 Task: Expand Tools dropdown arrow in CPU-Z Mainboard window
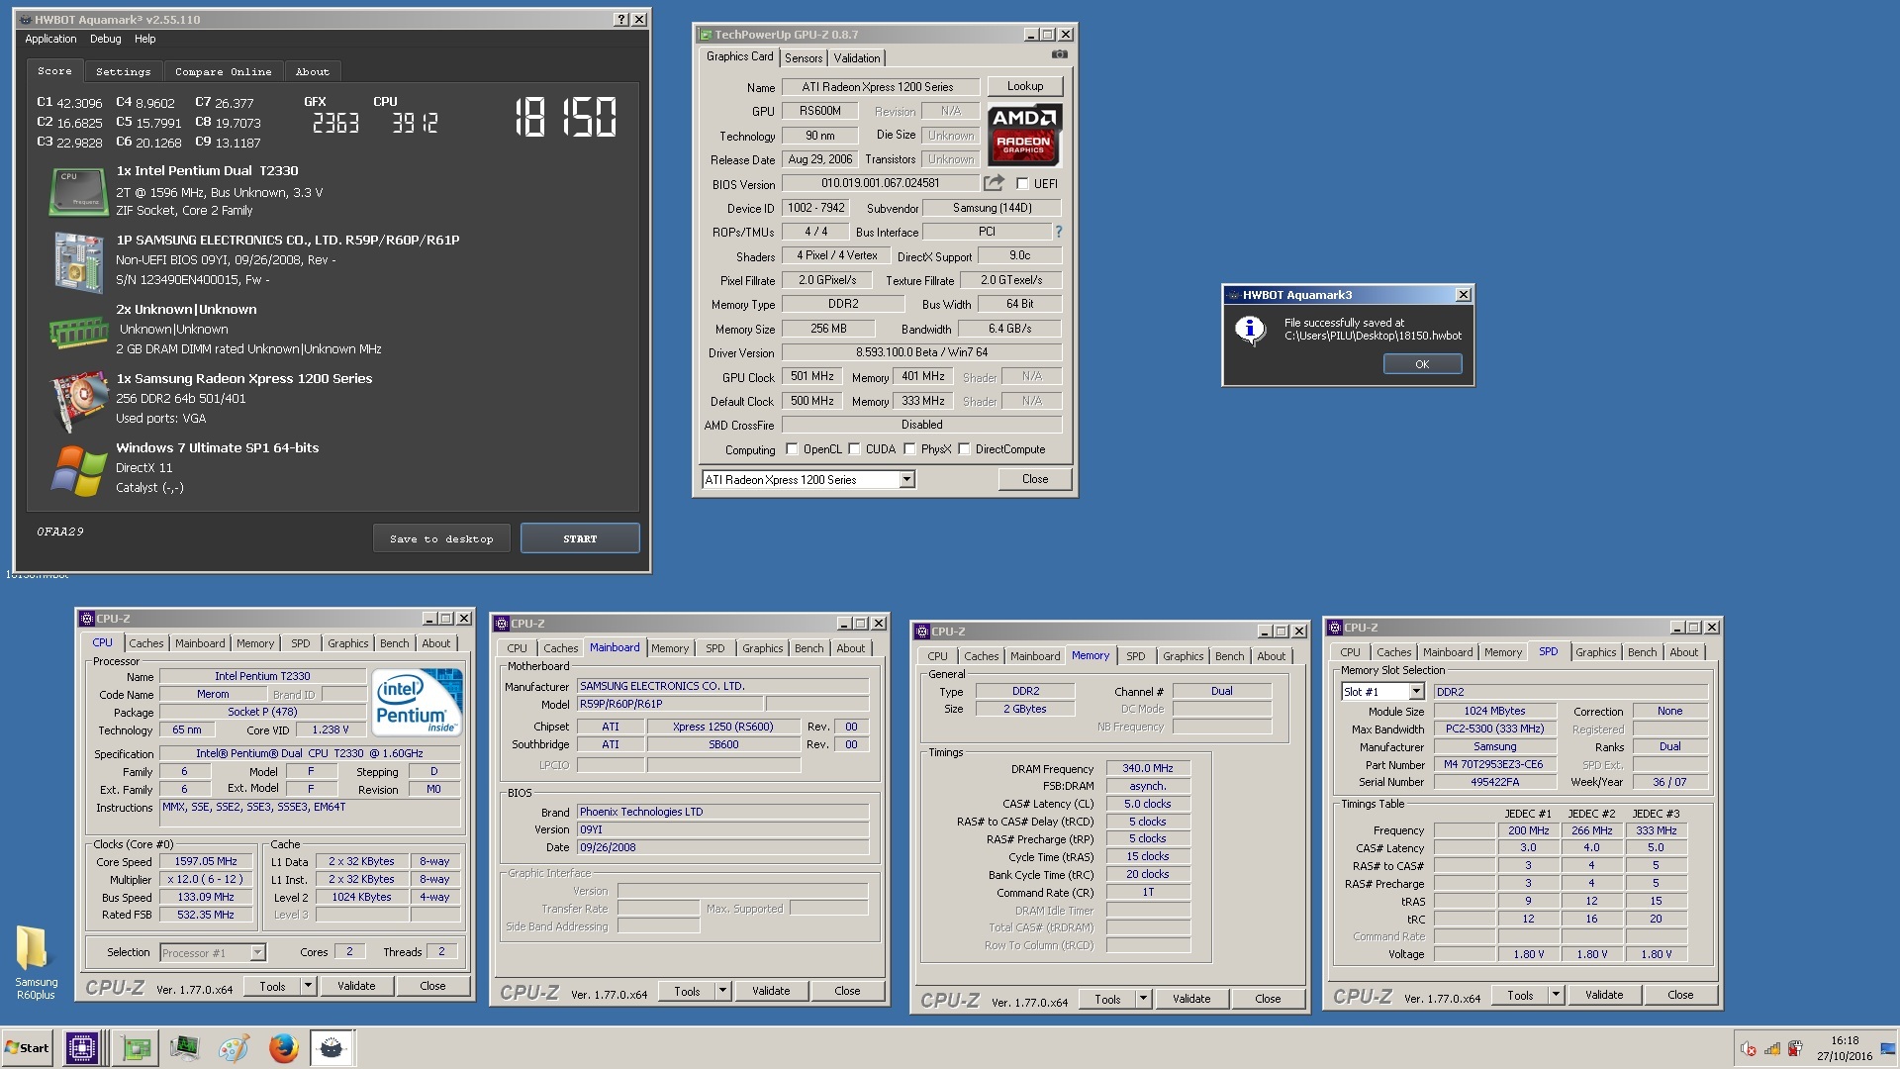pyautogui.click(x=722, y=991)
